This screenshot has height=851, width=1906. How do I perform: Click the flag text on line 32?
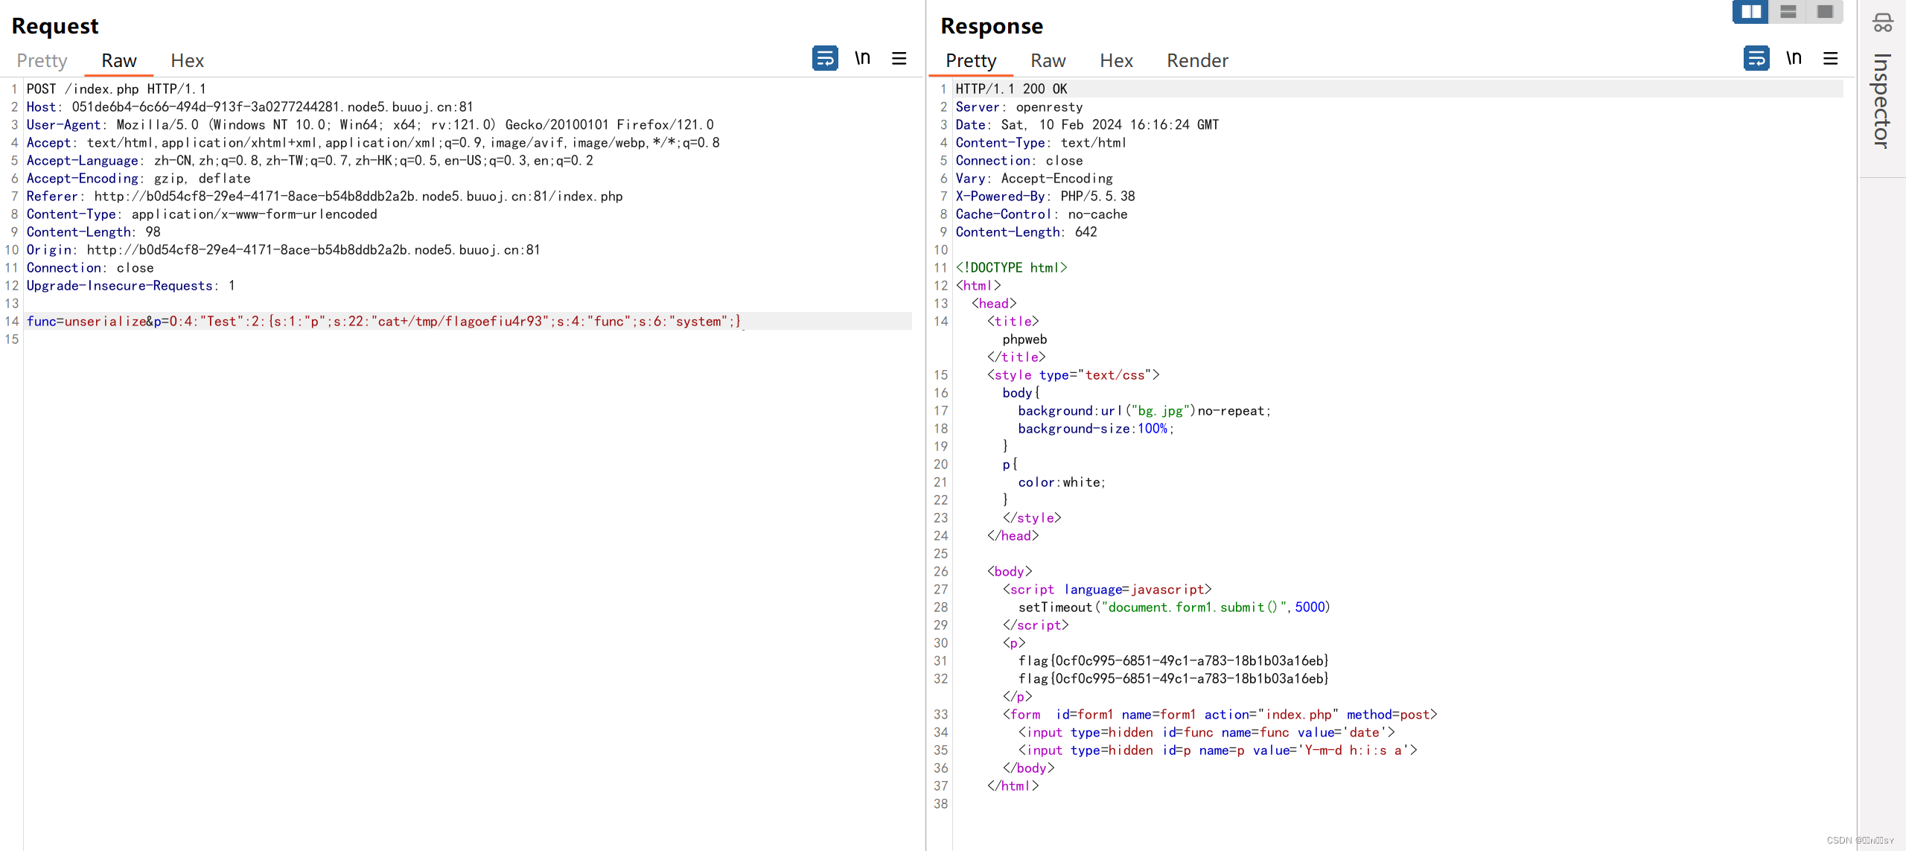tap(1173, 679)
